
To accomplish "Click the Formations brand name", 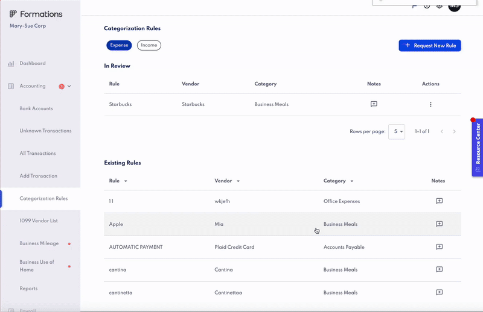I will click(41, 14).
